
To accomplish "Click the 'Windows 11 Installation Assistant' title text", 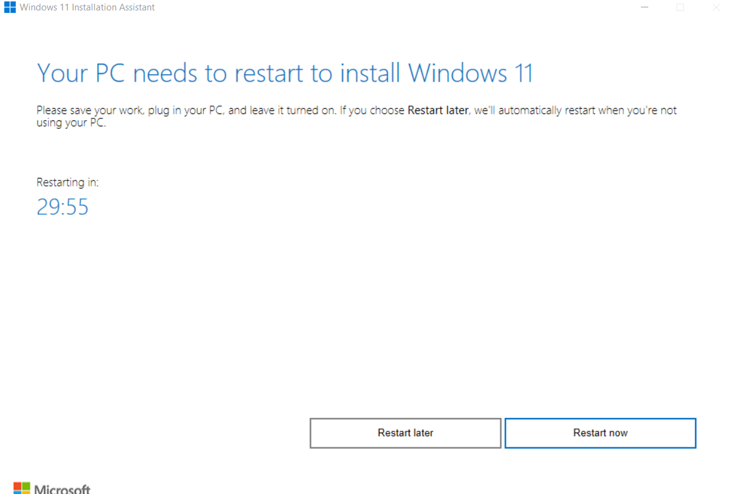I will (x=87, y=7).
